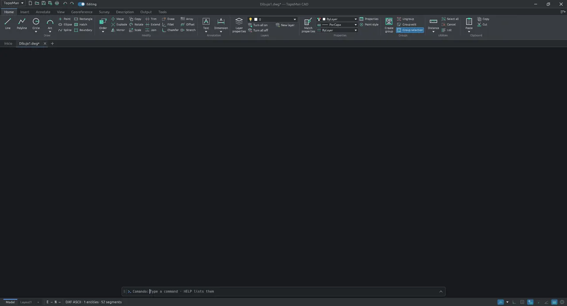Select the Join tool
This screenshot has height=306, width=567.
pyautogui.click(x=151, y=30)
